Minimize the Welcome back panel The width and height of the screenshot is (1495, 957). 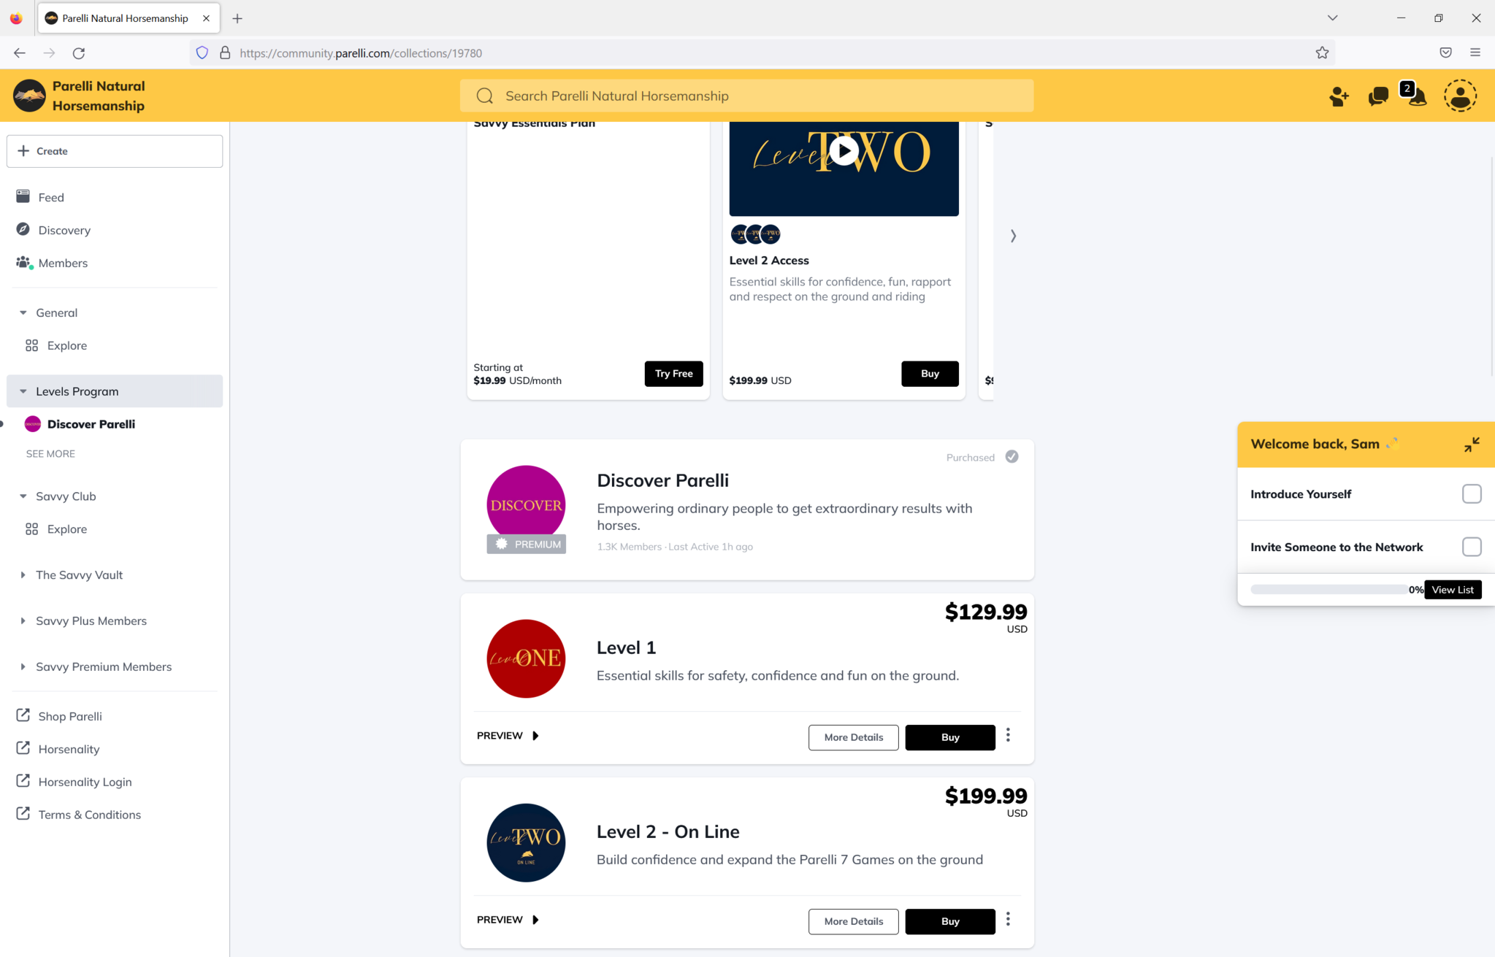coord(1472,445)
